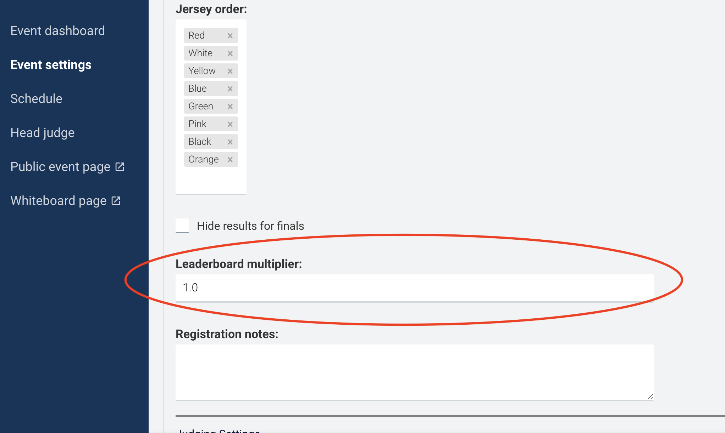Remove the Yellow jersey tag

point(230,71)
